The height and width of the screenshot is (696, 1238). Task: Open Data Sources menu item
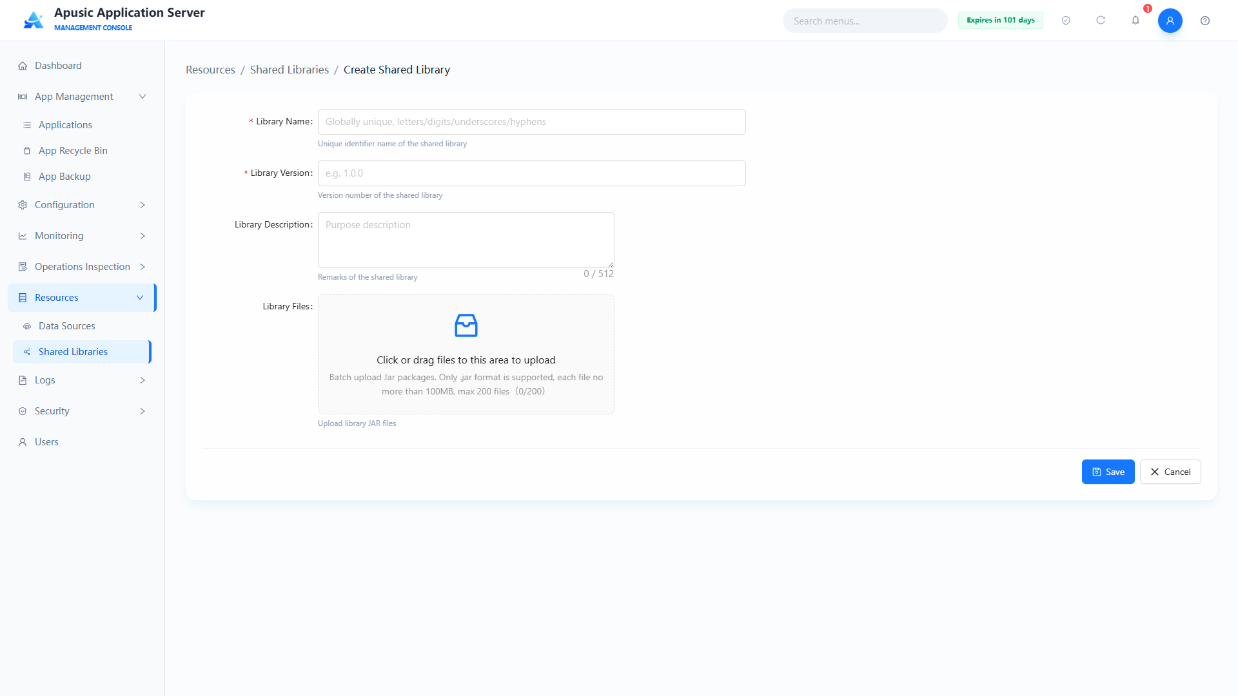pyautogui.click(x=82, y=326)
